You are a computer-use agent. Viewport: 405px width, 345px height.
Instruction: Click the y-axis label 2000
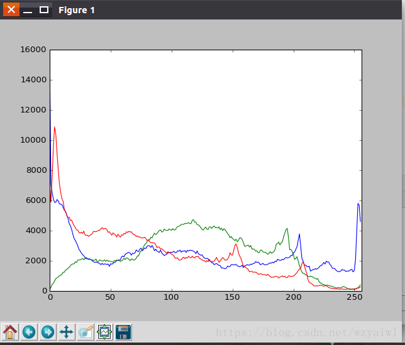[x=36, y=261]
